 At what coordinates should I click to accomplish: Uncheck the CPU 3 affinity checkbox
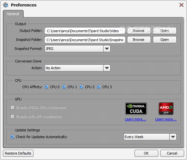click(99, 87)
